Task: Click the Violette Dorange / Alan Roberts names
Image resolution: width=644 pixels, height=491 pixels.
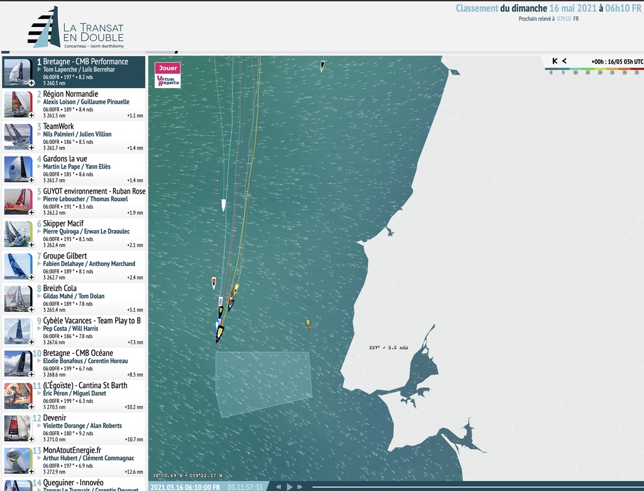Action: coord(82,426)
